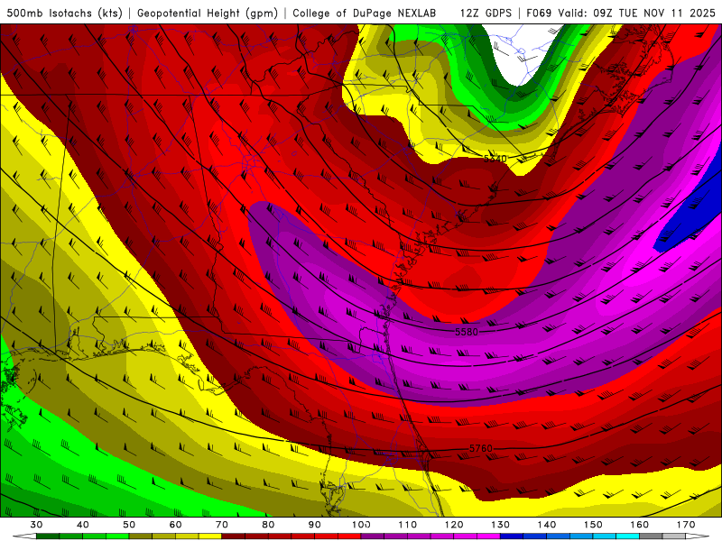Click the '170' value on the color scale
The width and height of the screenshot is (722, 541).
[686, 525]
